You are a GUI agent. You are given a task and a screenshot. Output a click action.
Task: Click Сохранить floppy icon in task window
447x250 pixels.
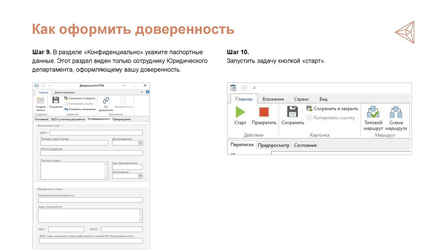pyautogui.click(x=292, y=111)
